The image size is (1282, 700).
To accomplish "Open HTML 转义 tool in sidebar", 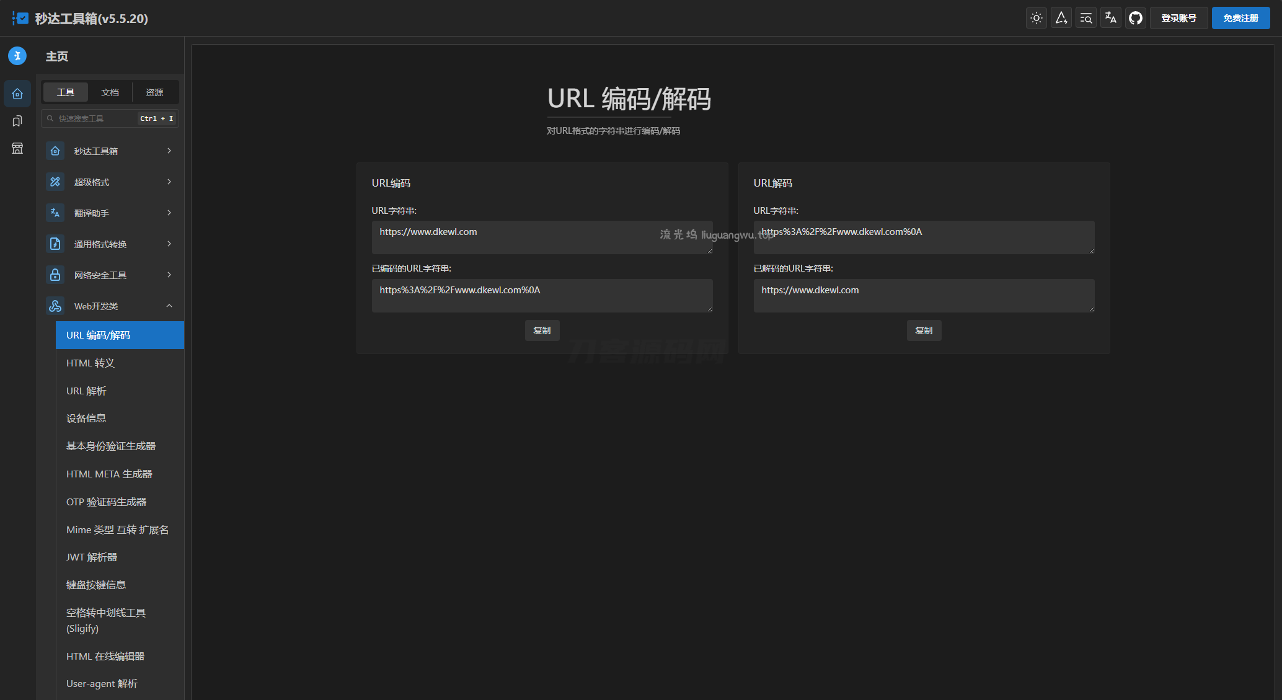I will point(91,363).
